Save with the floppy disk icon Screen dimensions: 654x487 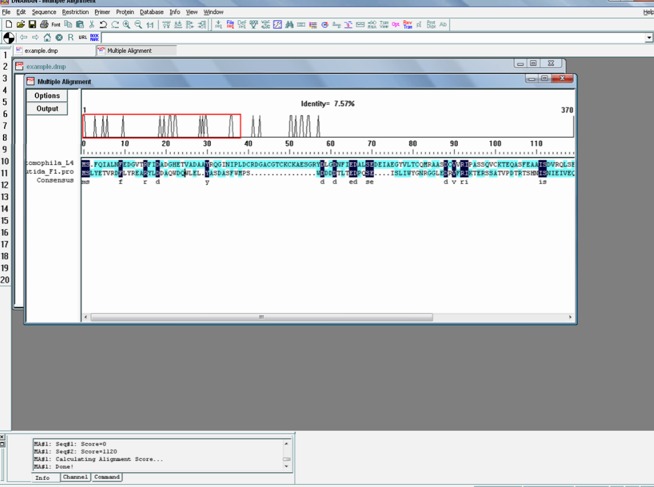32,25
